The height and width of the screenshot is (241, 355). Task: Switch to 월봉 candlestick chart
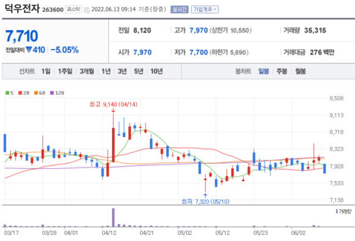pyautogui.click(x=301, y=72)
